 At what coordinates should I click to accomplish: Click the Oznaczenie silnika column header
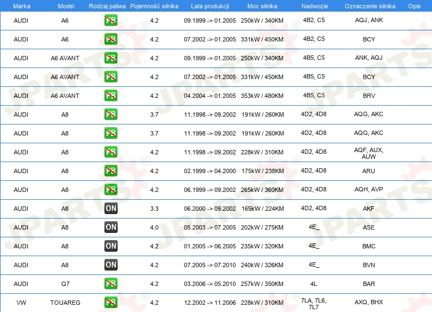tap(370, 6)
